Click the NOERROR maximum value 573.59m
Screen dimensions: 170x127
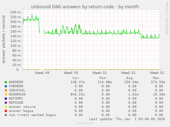pos(158,82)
